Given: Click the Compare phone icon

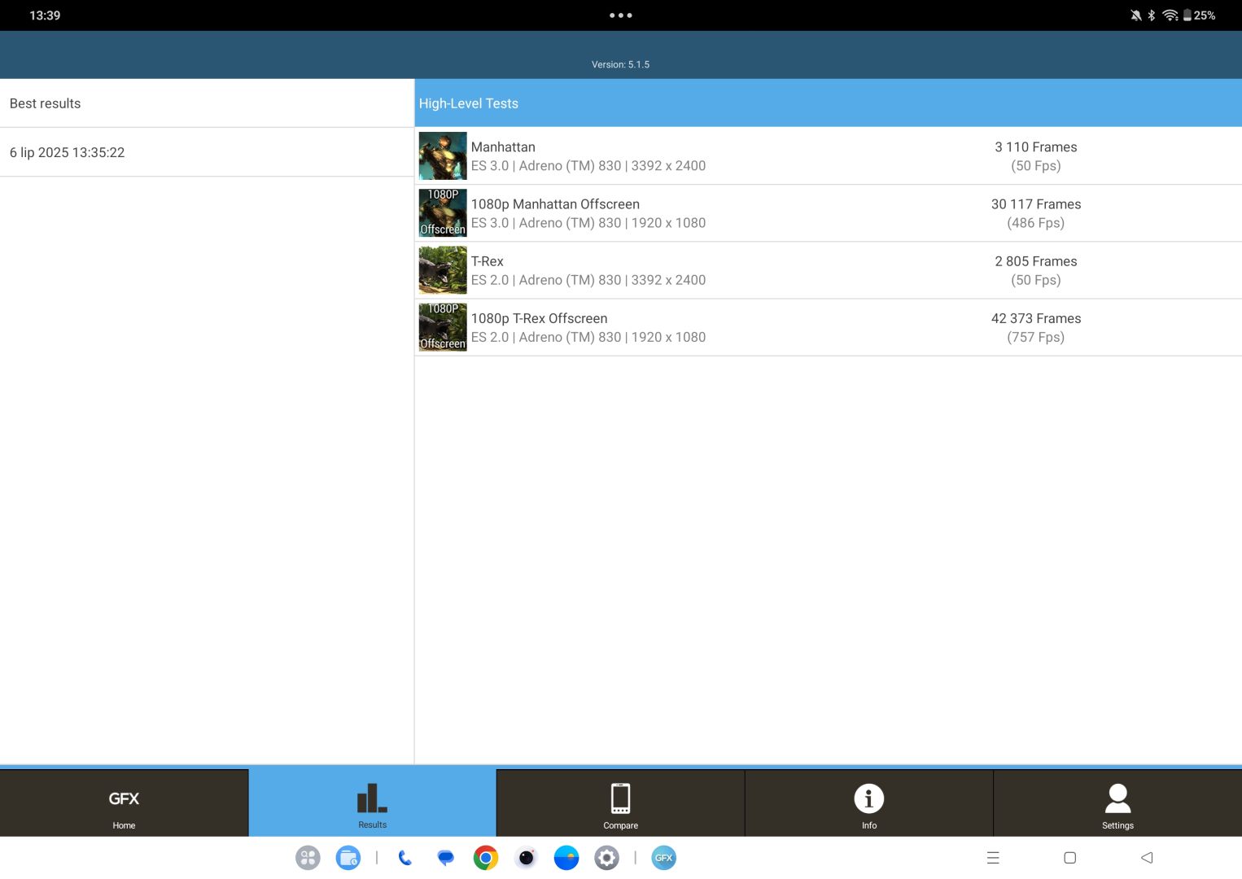Looking at the screenshot, I should (621, 798).
